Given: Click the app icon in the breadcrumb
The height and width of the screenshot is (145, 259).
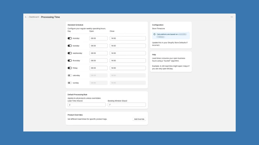Looking at the screenshot, I should (x=26, y=17).
